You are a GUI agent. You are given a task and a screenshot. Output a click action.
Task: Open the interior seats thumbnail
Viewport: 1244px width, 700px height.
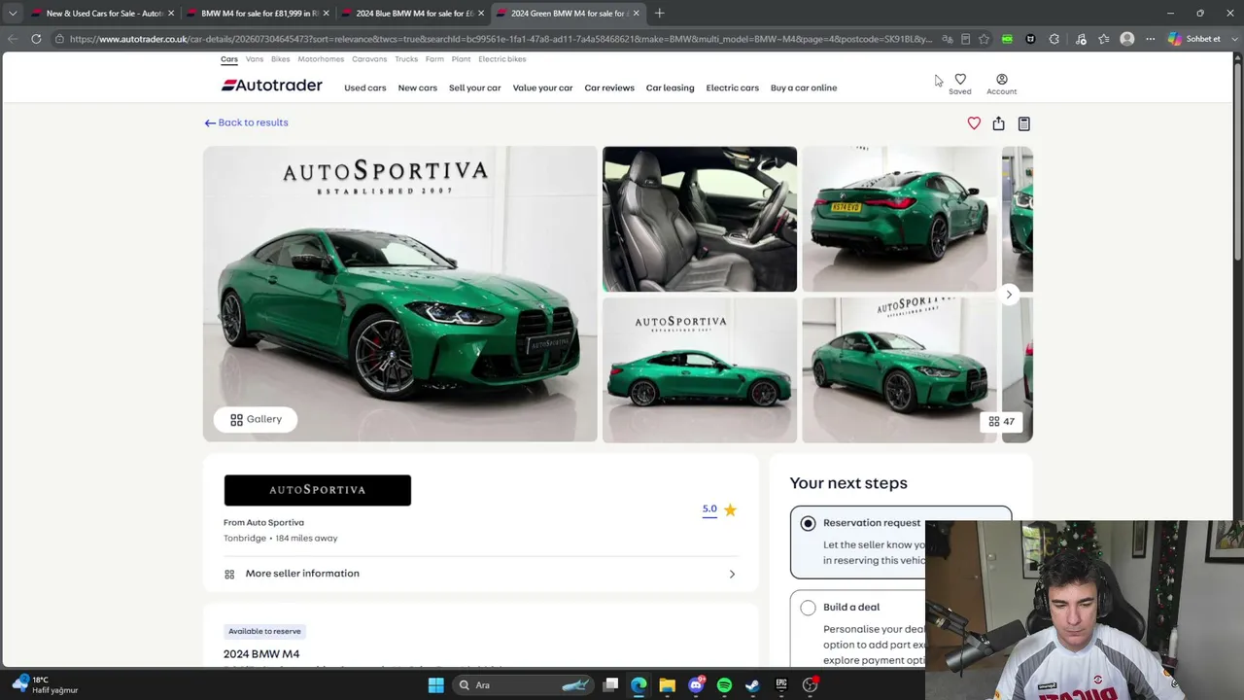pos(700,219)
